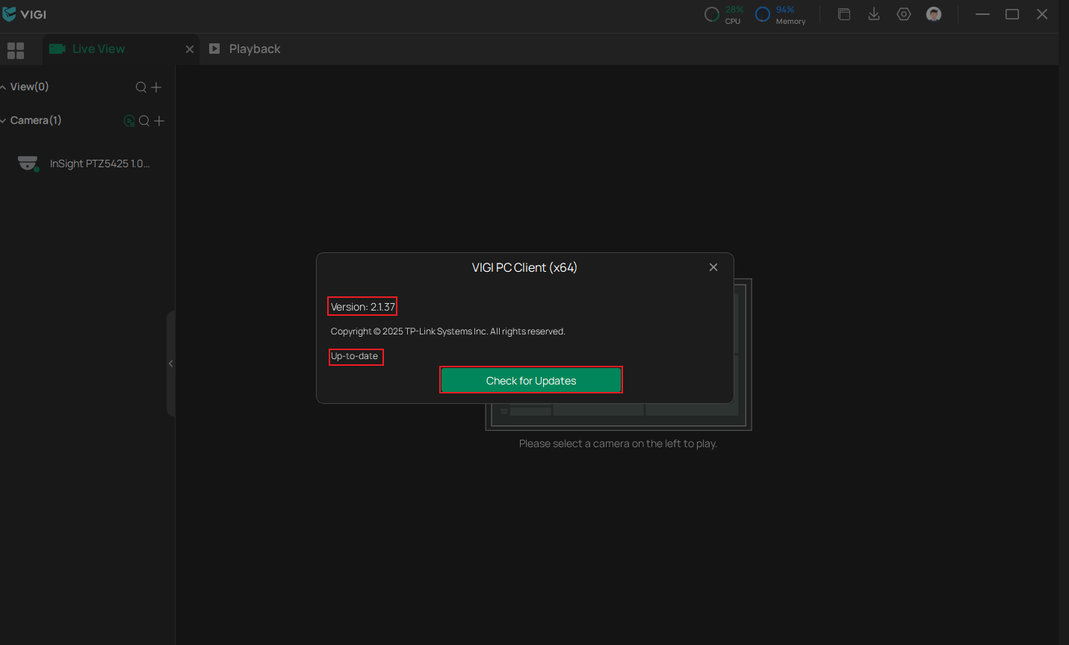
Task: Open the user avatar account menu
Action: (934, 14)
